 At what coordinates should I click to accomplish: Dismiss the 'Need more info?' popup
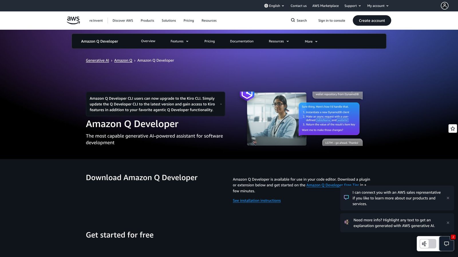(448, 222)
